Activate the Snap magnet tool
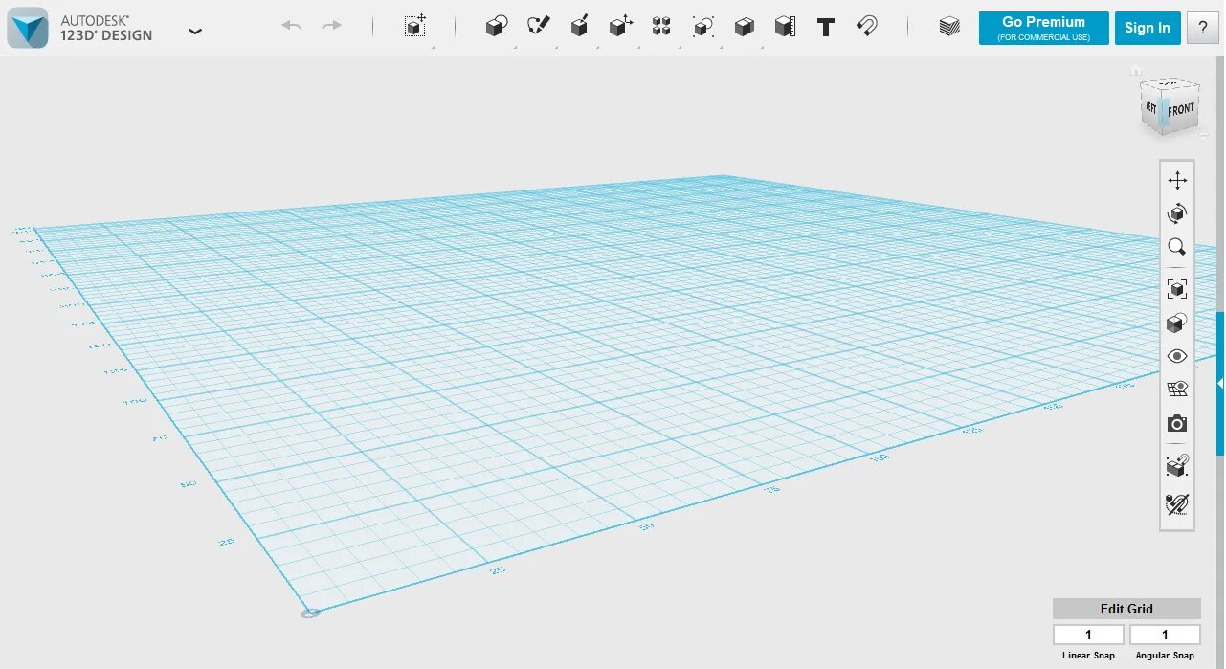Image resolution: width=1226 pixels, height=669 pixels. (x=867, y=26)
